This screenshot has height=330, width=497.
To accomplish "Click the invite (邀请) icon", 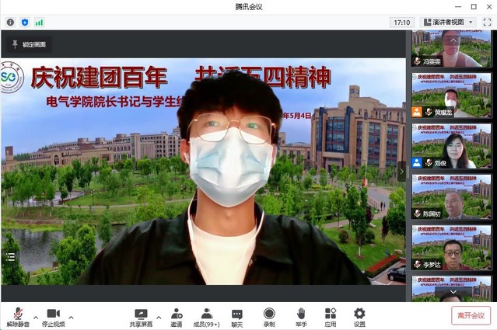I will click(x=177, y=316).
